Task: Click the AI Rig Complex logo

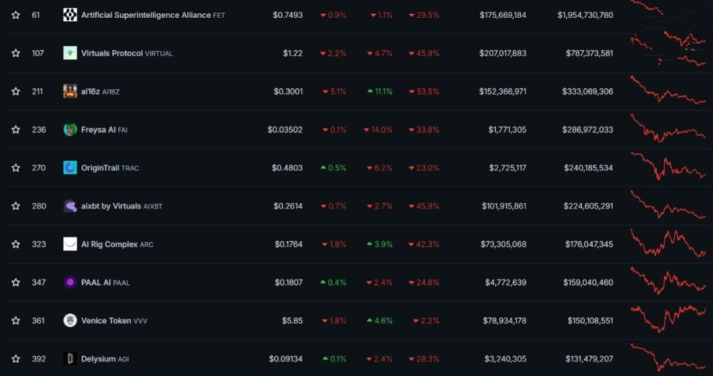Action: point(70,244)
